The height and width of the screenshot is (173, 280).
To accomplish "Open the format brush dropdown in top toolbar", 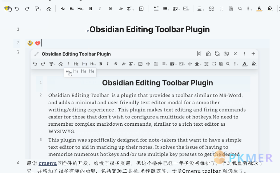I will pyautogui.click(x=37, y=9).
